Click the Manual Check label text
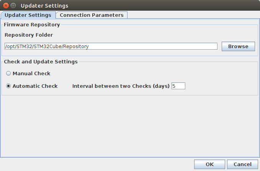 coord(31,73)
